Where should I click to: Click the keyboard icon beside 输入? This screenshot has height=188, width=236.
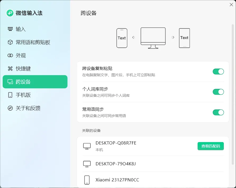(10, 29)
